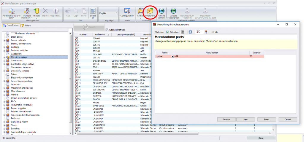Expand the Circuit-breakers tree node
Image resolution: width=304 pixels, height=142 pixels.
(x=4, y=57)
